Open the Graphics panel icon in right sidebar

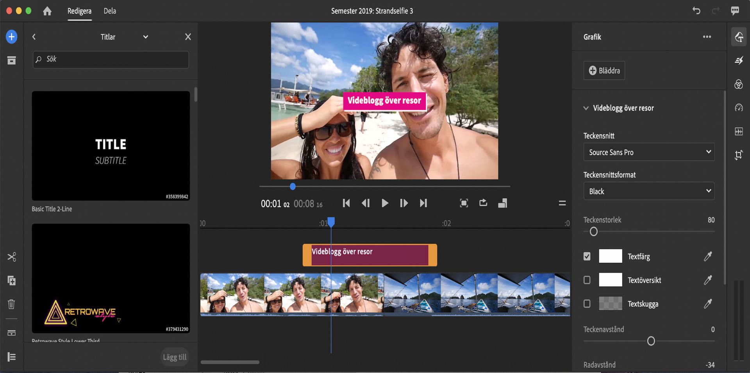pyautogui.click(x=738, y=37)
